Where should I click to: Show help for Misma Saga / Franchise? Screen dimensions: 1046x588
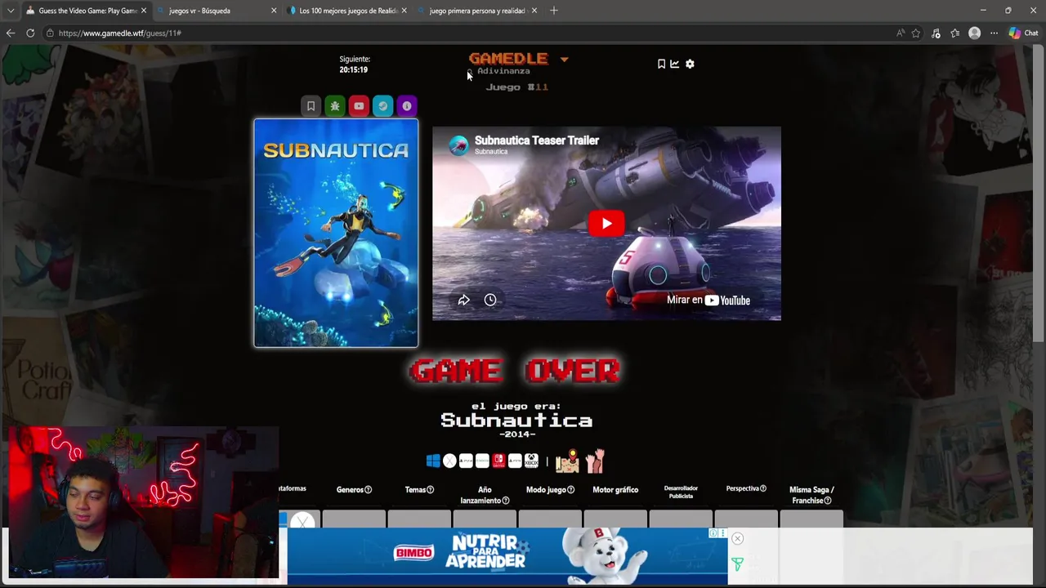coord(828,501)
